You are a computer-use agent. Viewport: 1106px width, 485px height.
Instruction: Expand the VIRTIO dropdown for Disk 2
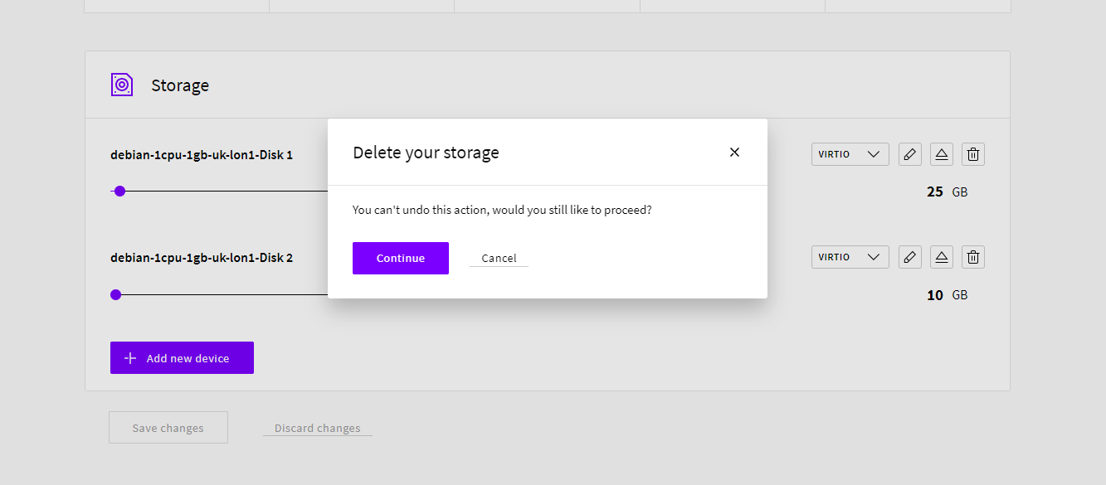(x=850, y=257)
